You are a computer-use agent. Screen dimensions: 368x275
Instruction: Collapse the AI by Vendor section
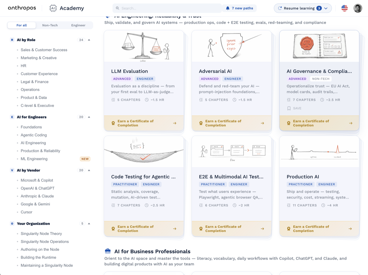[89, 170]
